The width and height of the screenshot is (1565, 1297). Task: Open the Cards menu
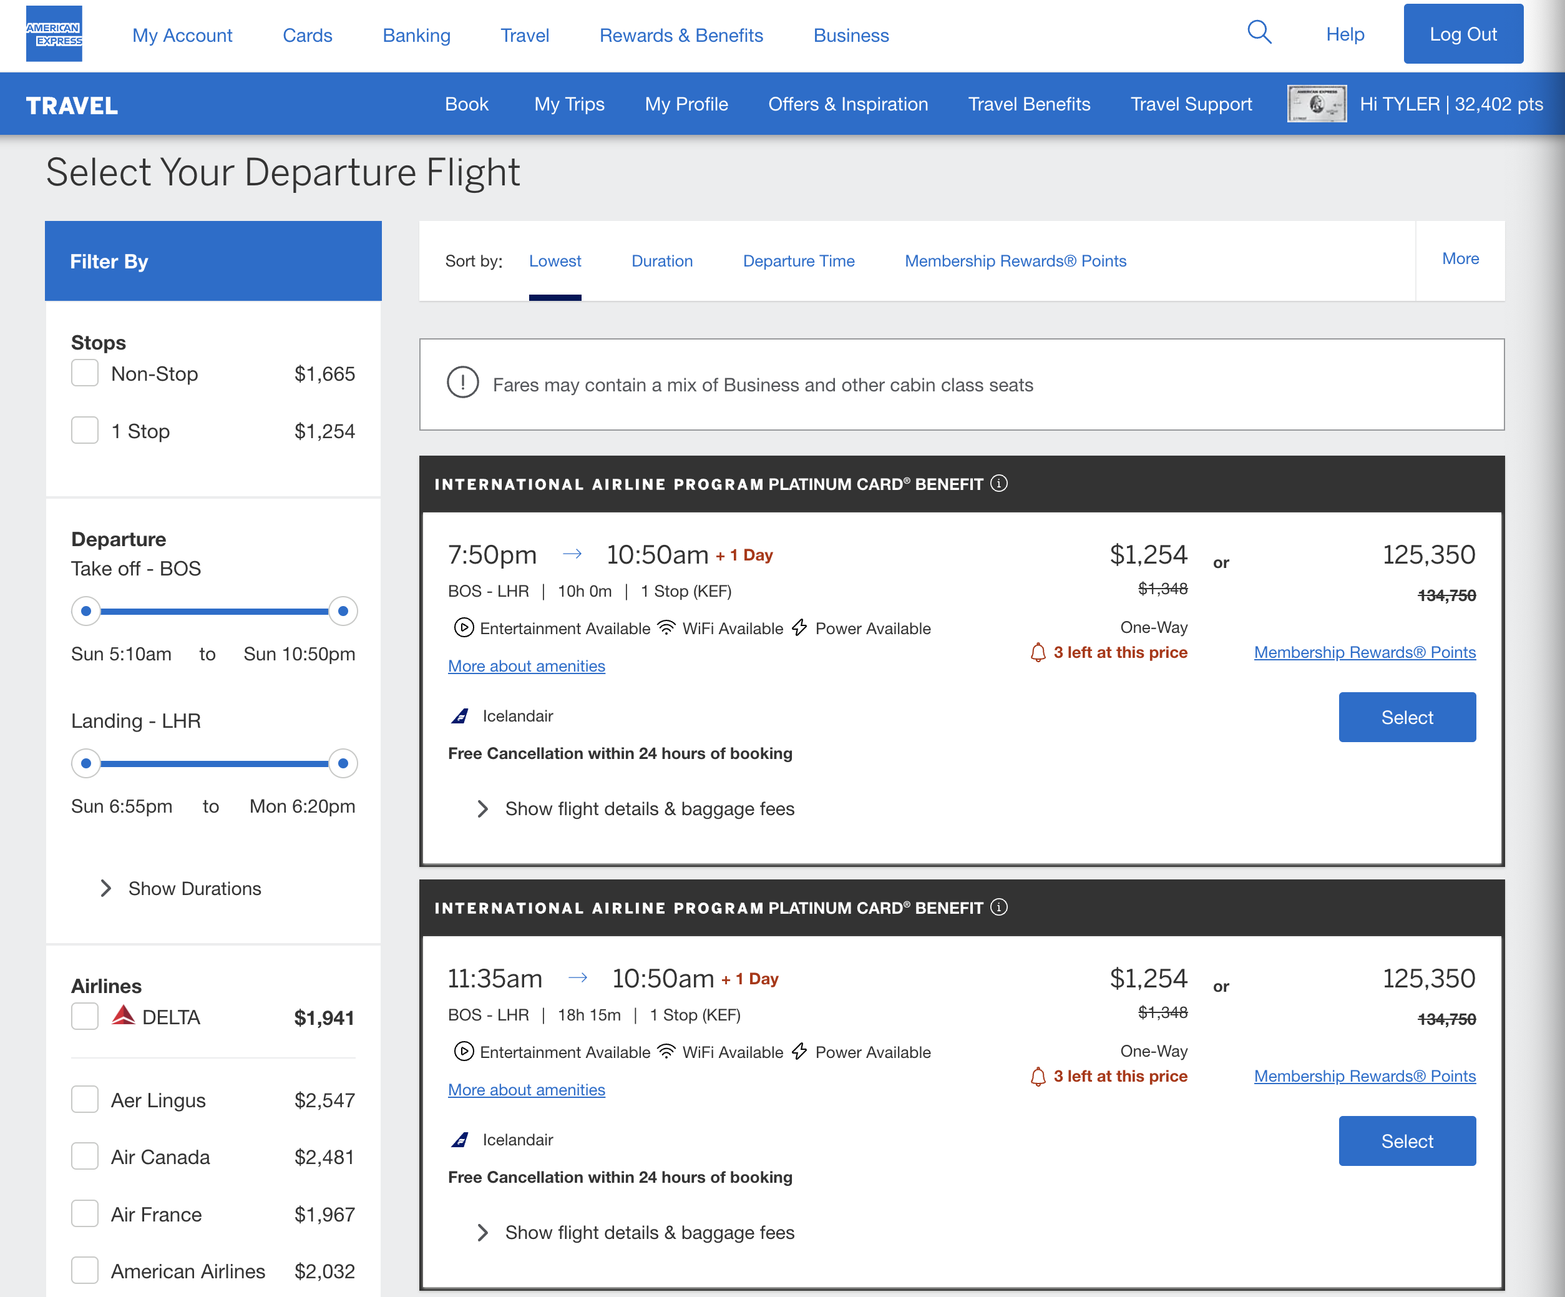[308, 35]
